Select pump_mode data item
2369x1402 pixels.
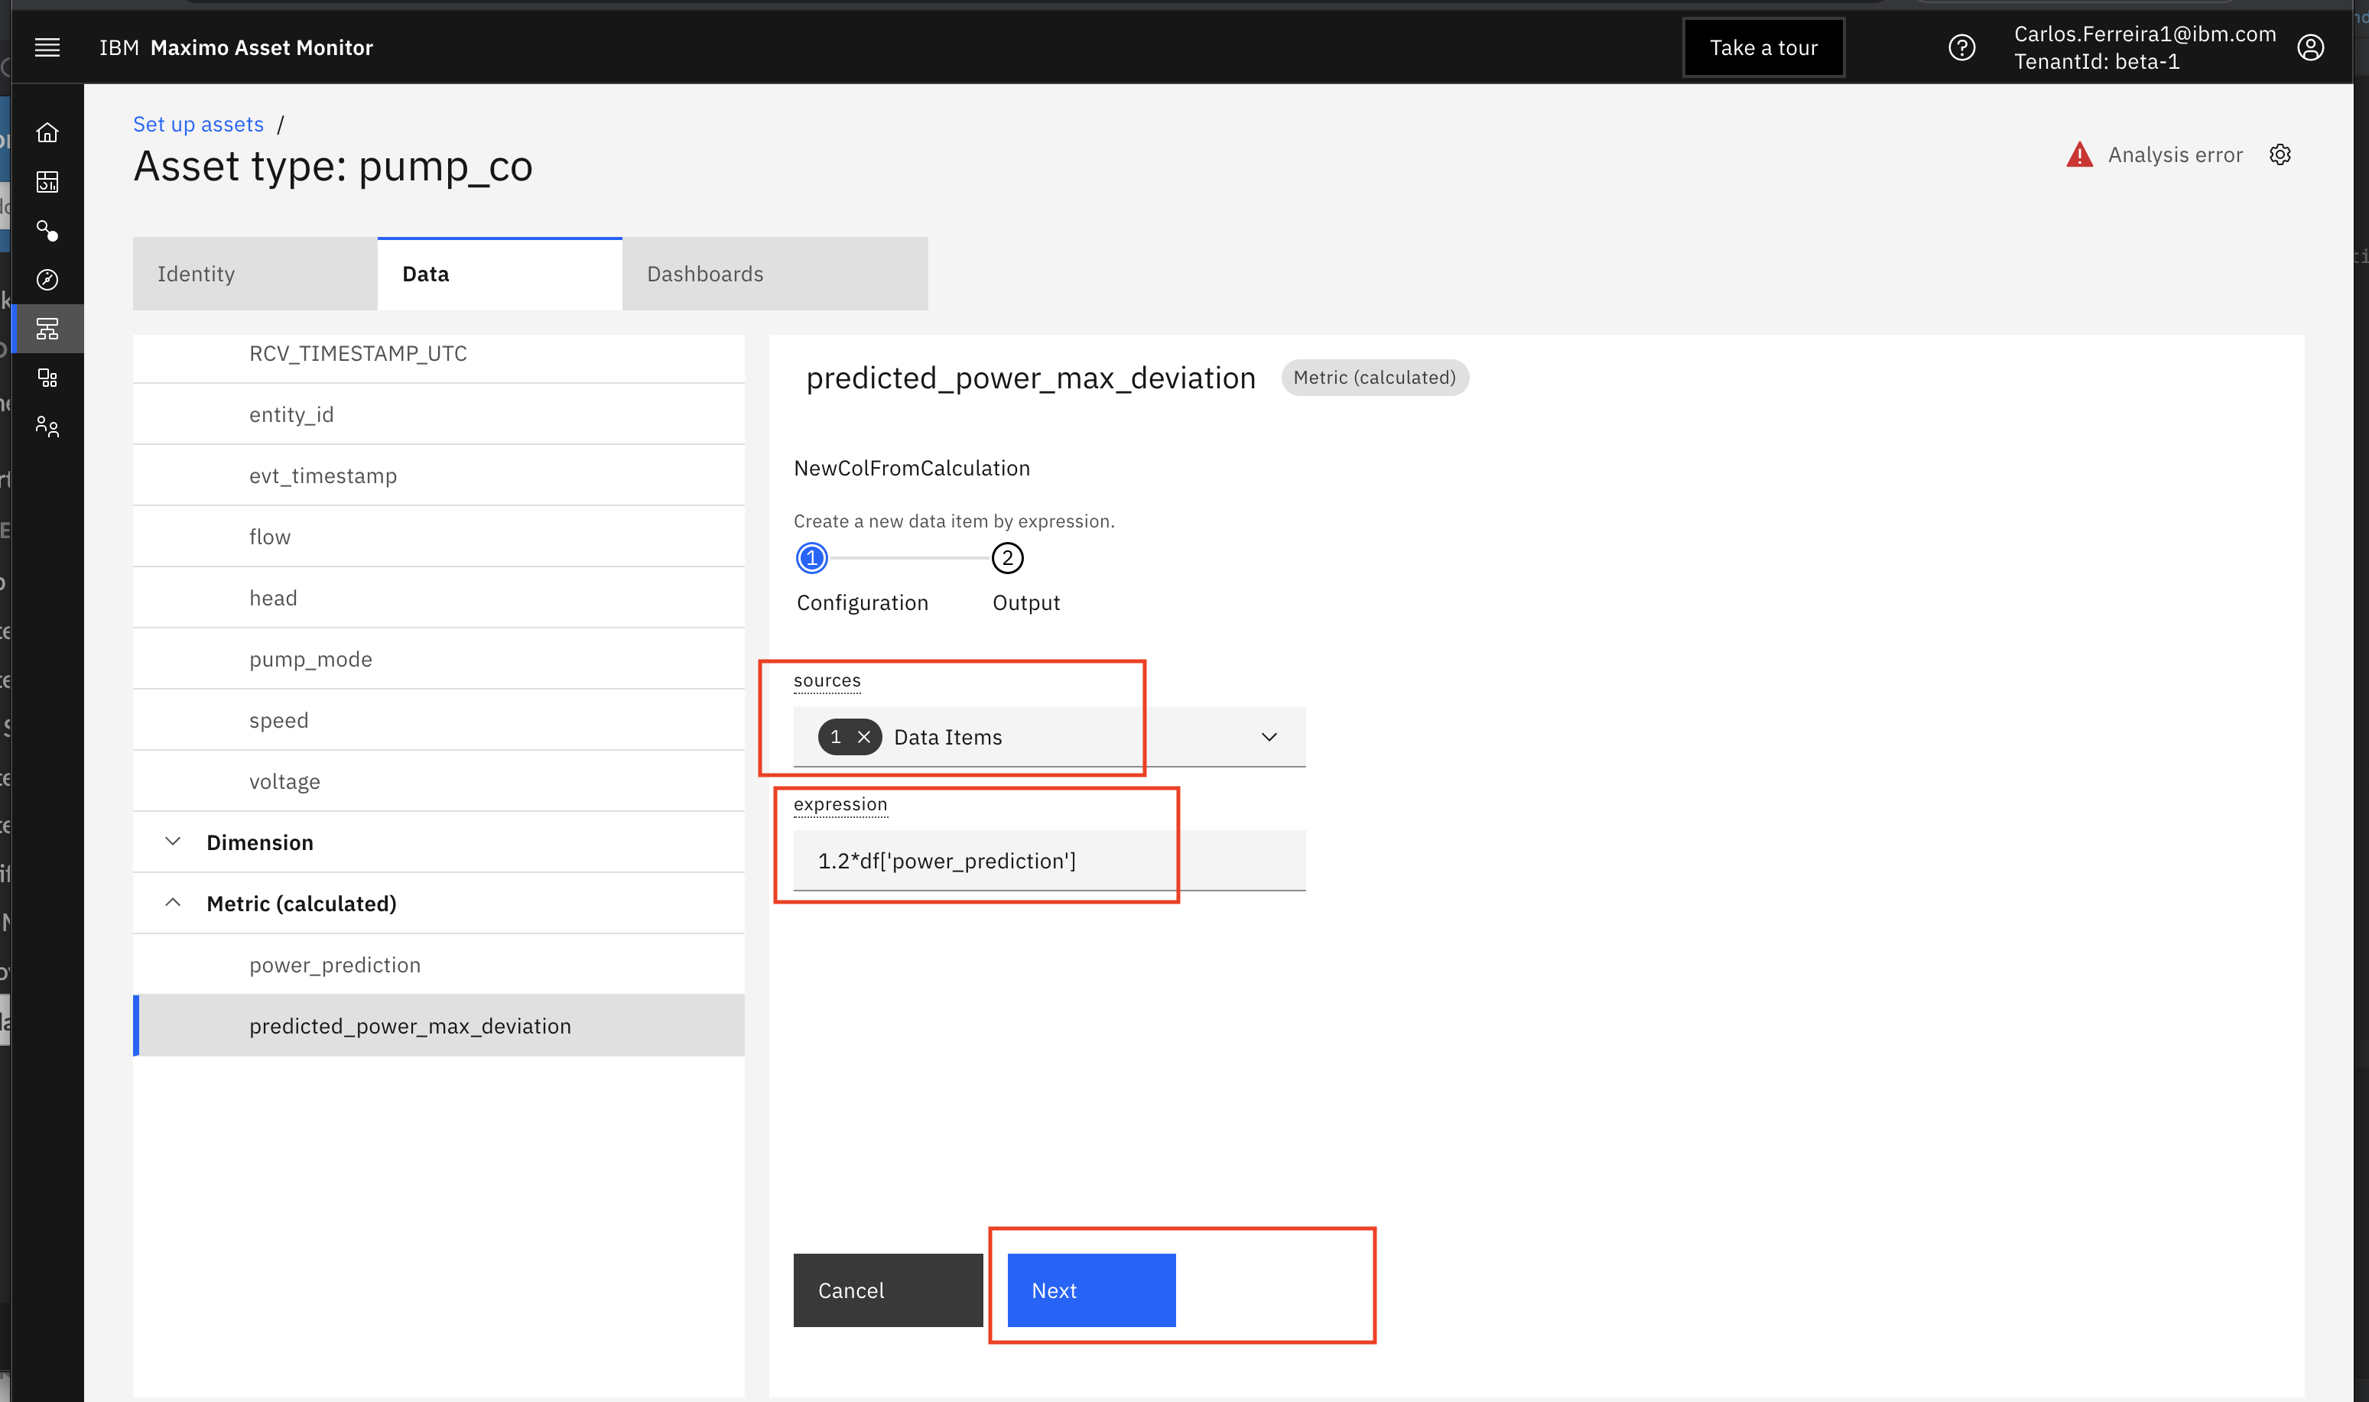pyautogui.click(x=438, y=658)
